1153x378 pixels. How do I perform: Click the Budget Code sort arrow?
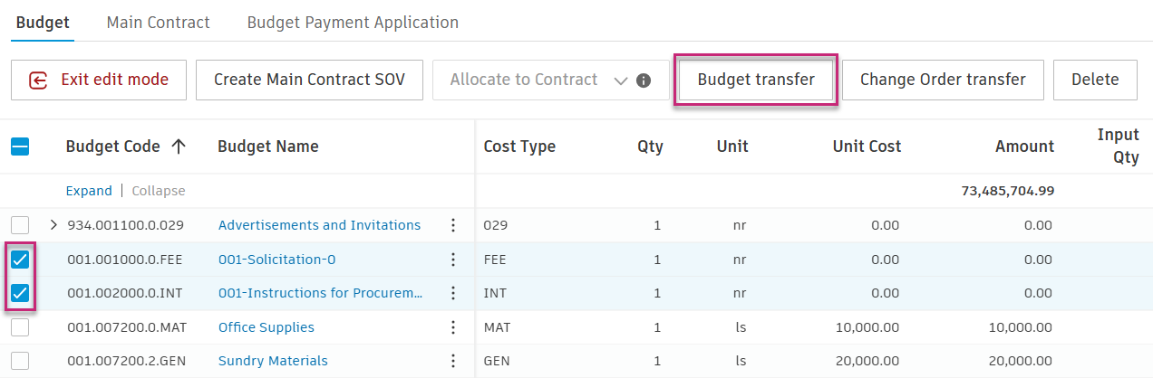click(x=179, y=146)
